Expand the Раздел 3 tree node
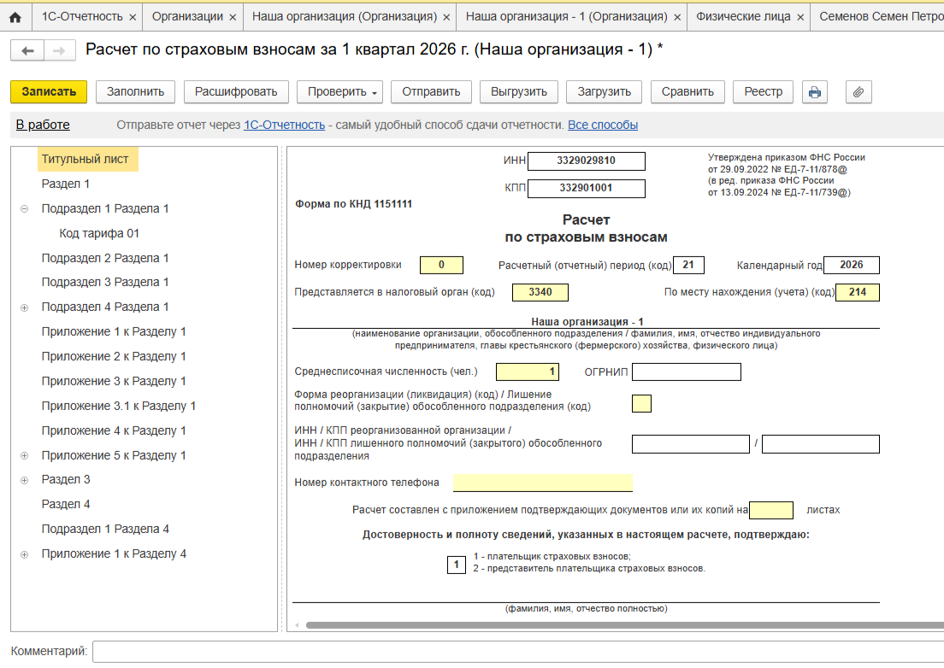 pyautogui.click(x=24, y=480)
